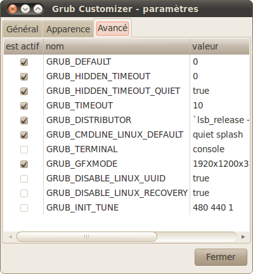Disable the GRUB_HIDDEN_TIMEOUT_QUIET setting checkbox
Viewport: 253px width, 274px height.
pyautogui.click(x=24, y=91)
